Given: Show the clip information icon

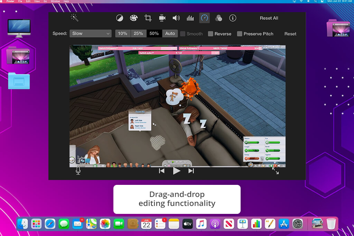Looking at the screenshot, I should click(233, 18).
